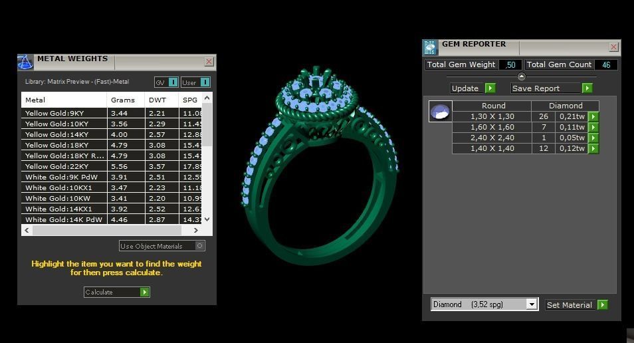Viewport: 634px width, 343px height.
Task: Select the Yellow Gold:22KY row
Action: [111, 166]
